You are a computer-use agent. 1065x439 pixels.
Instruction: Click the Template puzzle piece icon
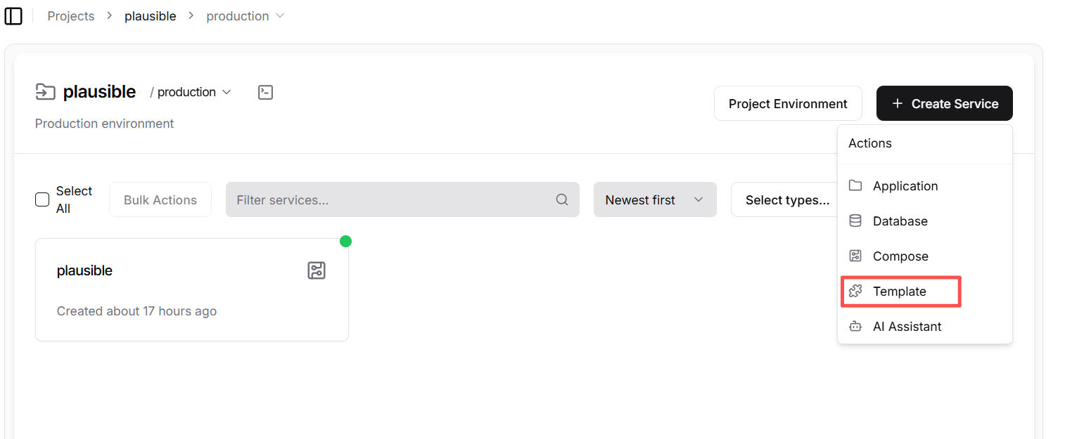point(855,291)
